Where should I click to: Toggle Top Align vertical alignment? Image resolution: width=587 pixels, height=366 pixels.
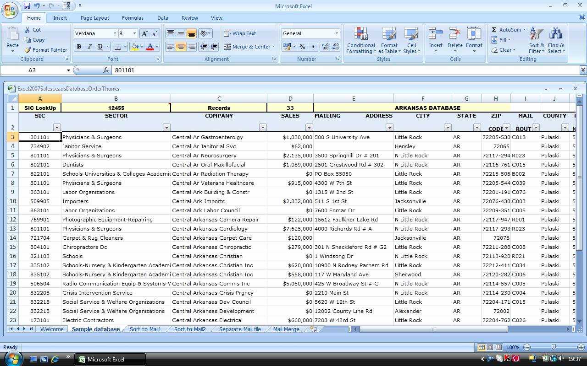coord(170,33)
